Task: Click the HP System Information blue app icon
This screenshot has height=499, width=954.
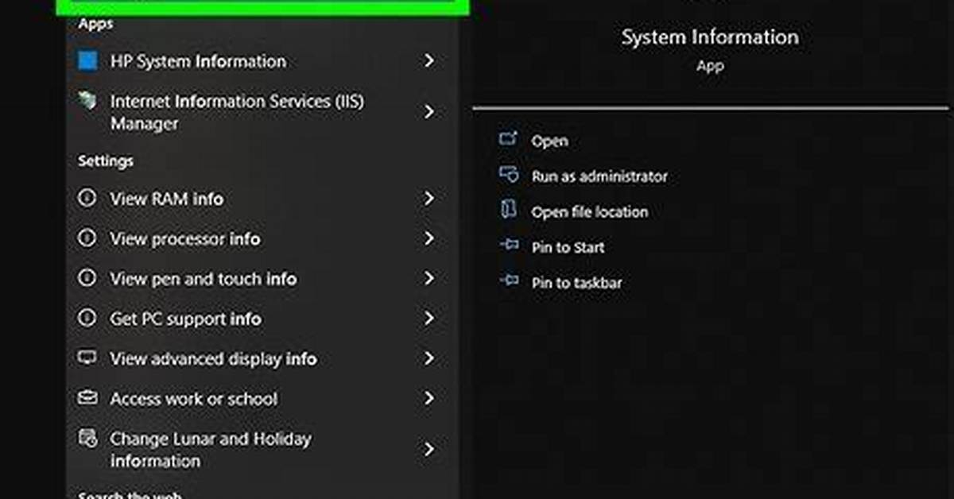Action: coord(87,60)
